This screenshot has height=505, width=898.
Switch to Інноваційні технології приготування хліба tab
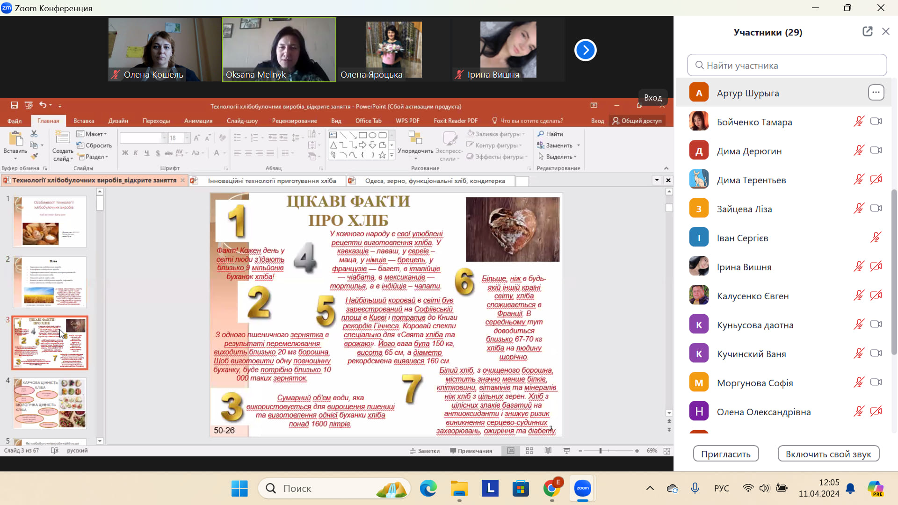coord(272,181)
